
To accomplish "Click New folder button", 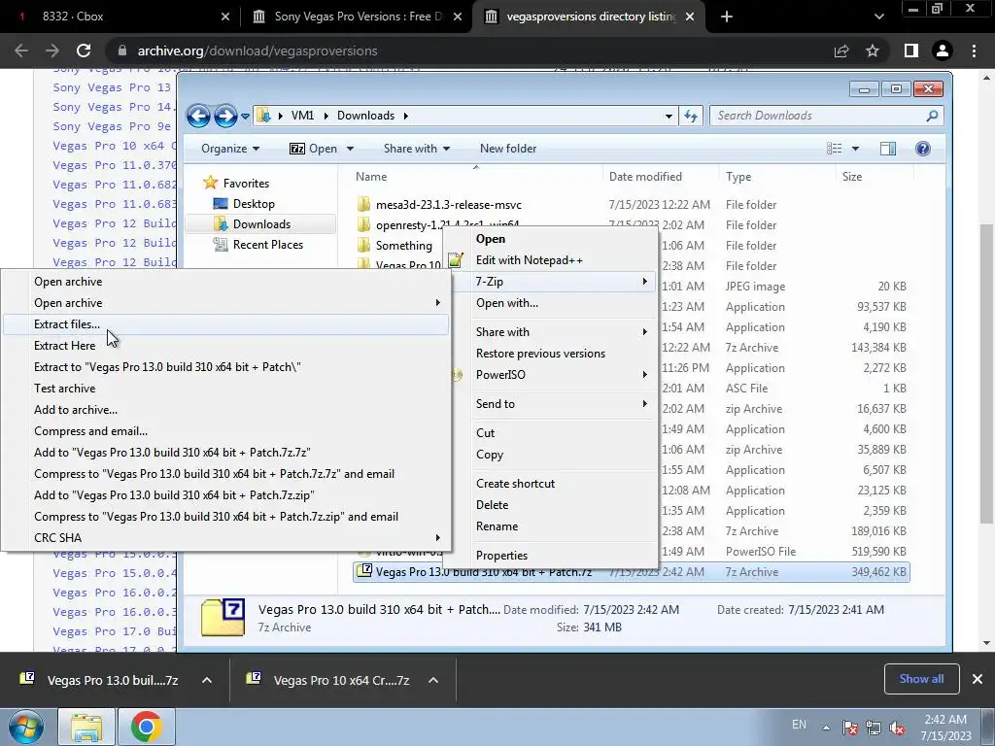I will click(x=508, y=149).
